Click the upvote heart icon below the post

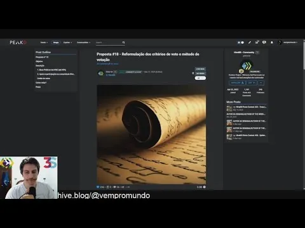98,187
